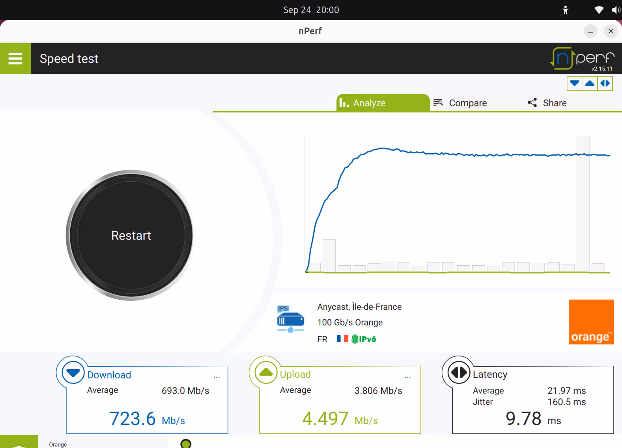Click the green IPv6 badge
Screen dimensions: 622x448
click(364, 339)
